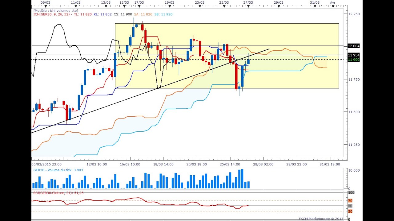The image size is (394, 221).
Task: Click the 15/03 date on top axis
Action: pos(124,2)
